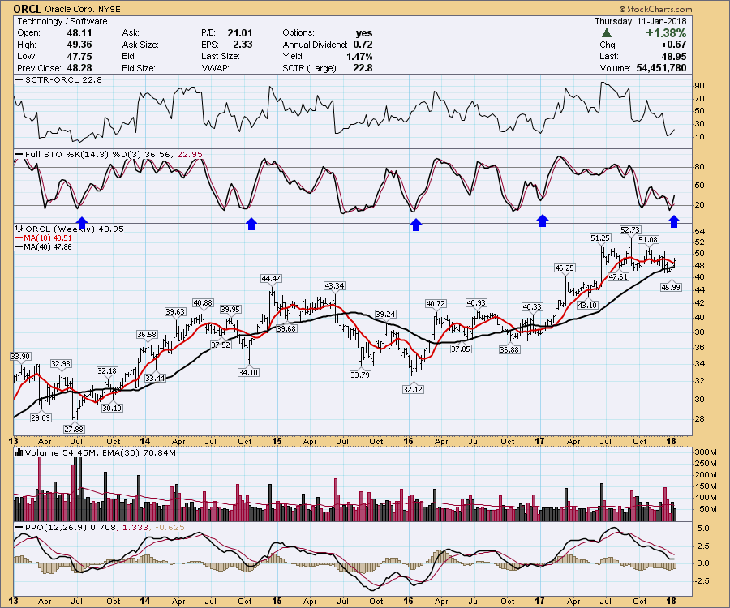Viewport: 730px width, 608px height.
Task: Click the 36.58 price label
Action: [147, 335]
